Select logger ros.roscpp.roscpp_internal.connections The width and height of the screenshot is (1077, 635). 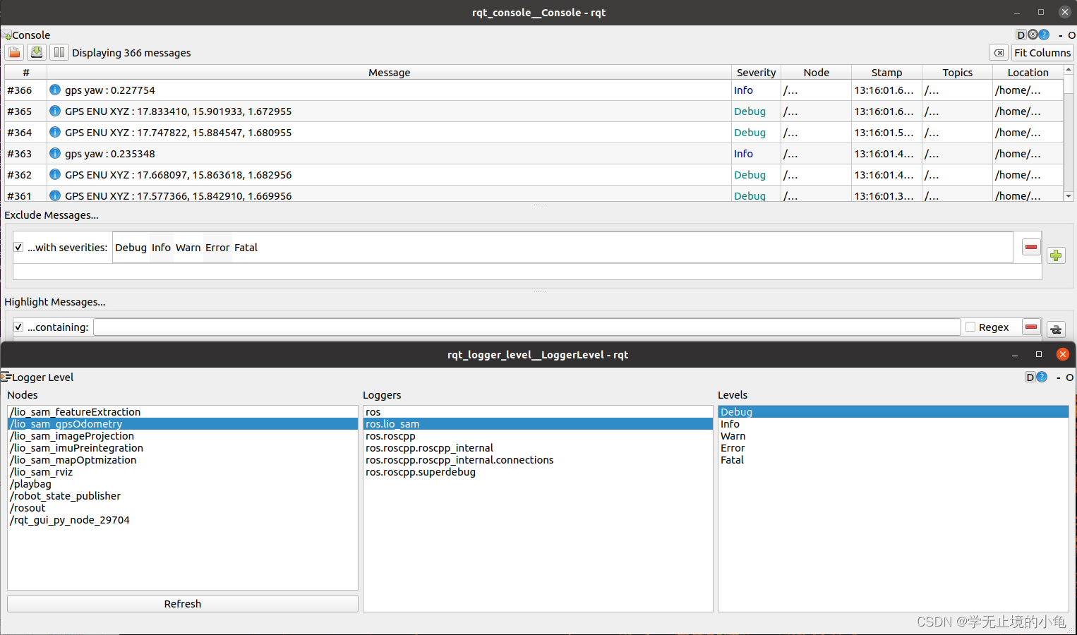(x=538, y=460)
